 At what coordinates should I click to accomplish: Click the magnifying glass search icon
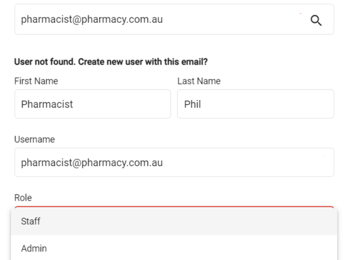click(x=316, y=21)
